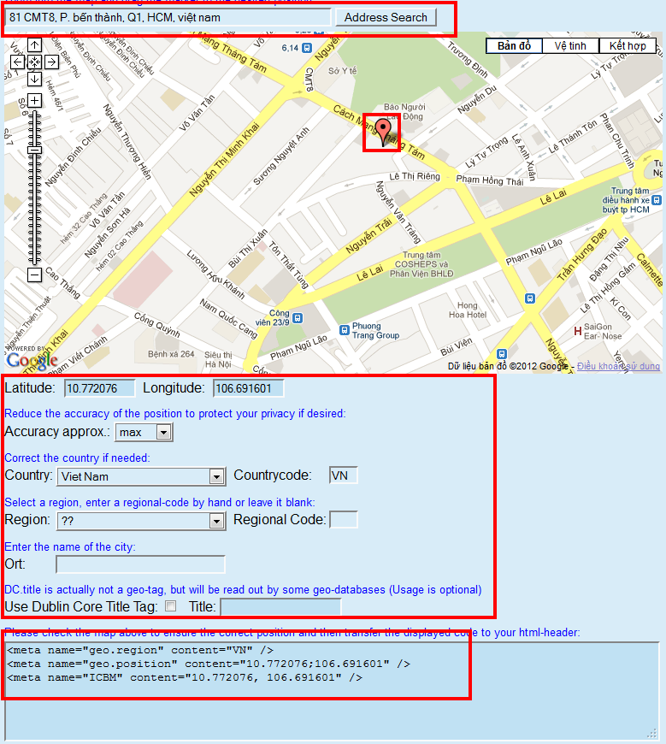Zoom out with the minus button
This screenshot has height=744, width=666.
click(x=34, y=275)
